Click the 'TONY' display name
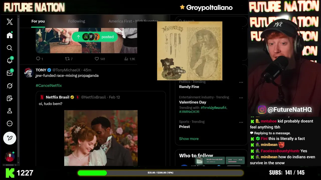This screenshot has width=321, height=180. pos(41,70)
